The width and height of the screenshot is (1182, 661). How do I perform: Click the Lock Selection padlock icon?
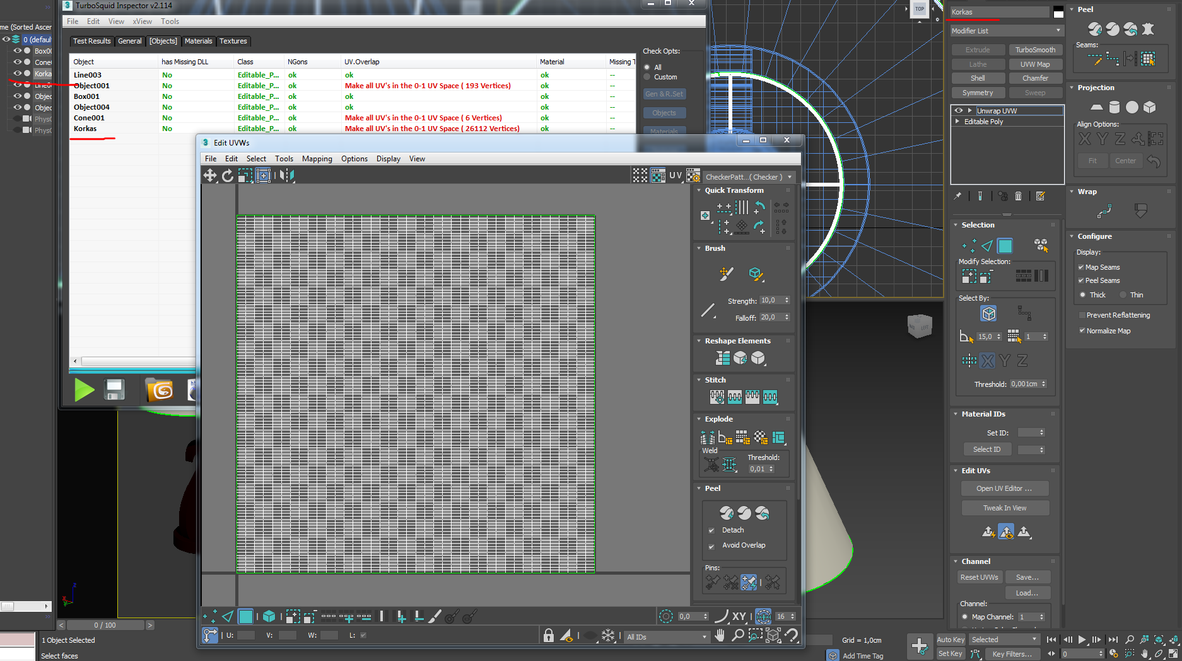[x=548, y=636]
